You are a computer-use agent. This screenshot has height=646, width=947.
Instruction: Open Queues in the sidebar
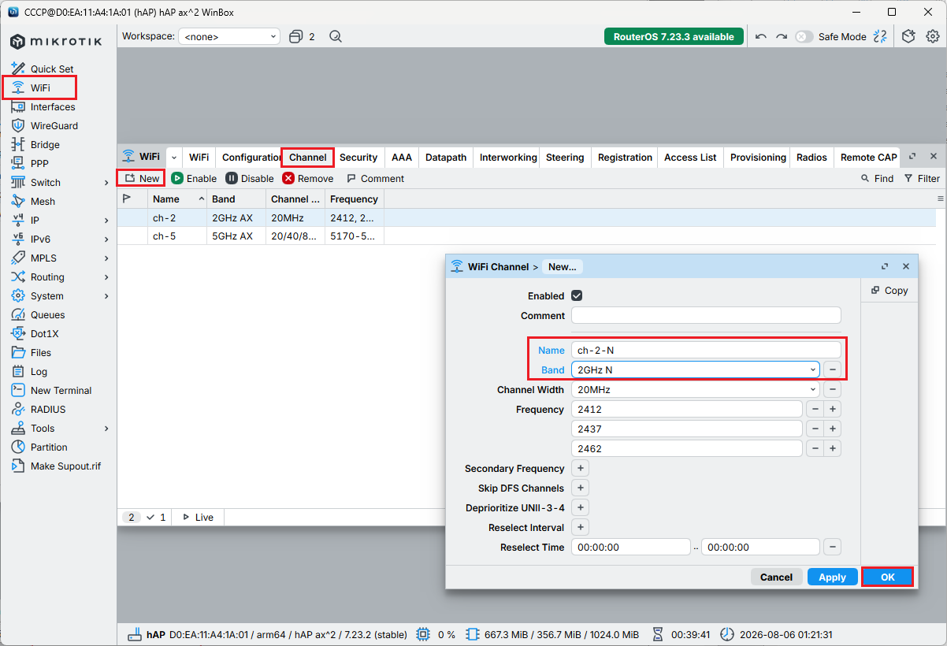click(x=38, y=314)
